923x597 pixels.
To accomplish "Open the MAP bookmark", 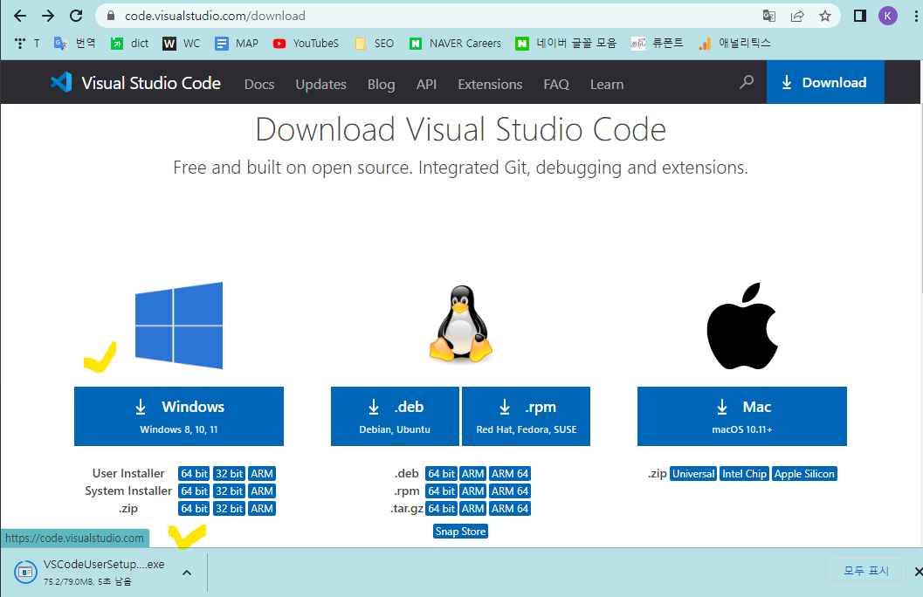I will coord(237,43).
